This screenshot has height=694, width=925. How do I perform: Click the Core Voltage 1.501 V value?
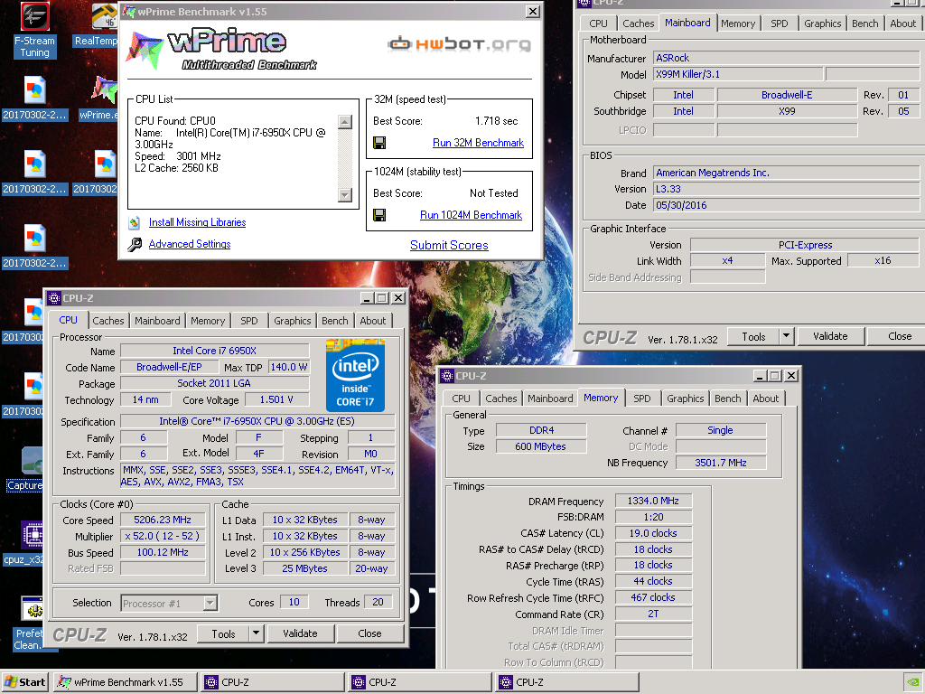click(x=276, y=400)
